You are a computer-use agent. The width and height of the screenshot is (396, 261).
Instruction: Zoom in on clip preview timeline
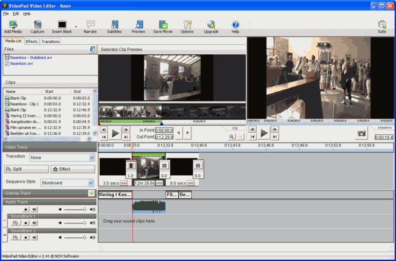231,137
